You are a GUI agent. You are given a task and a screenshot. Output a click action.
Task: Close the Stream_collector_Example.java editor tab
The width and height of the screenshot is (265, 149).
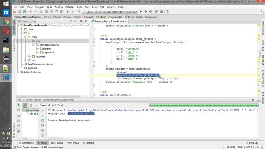(126, 21)
